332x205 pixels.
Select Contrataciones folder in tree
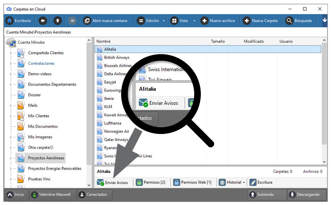pyautogui.click(x=41, y=63)
